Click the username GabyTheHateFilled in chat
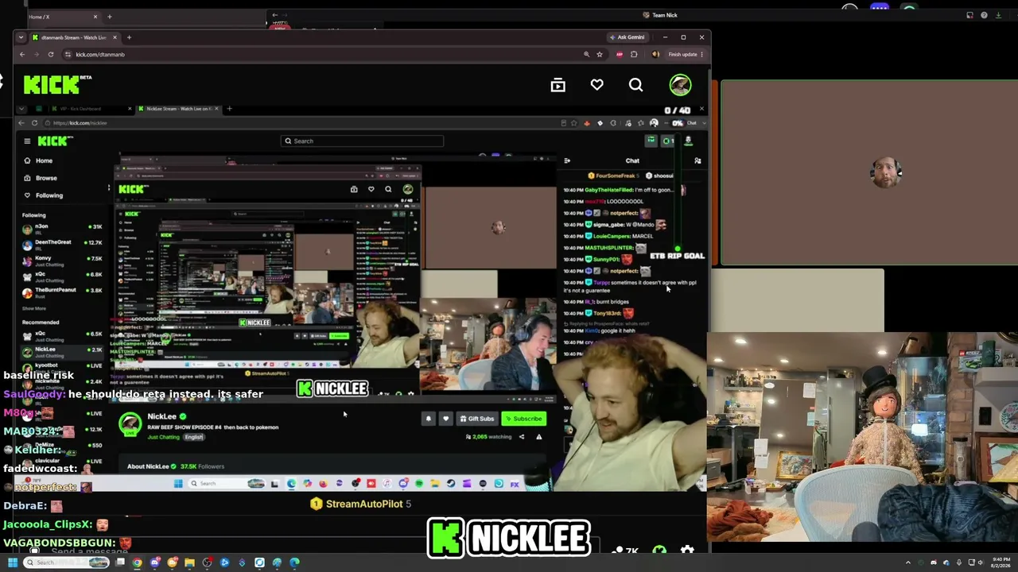This screenshot has width=1018, height=572. pos(608,190)
